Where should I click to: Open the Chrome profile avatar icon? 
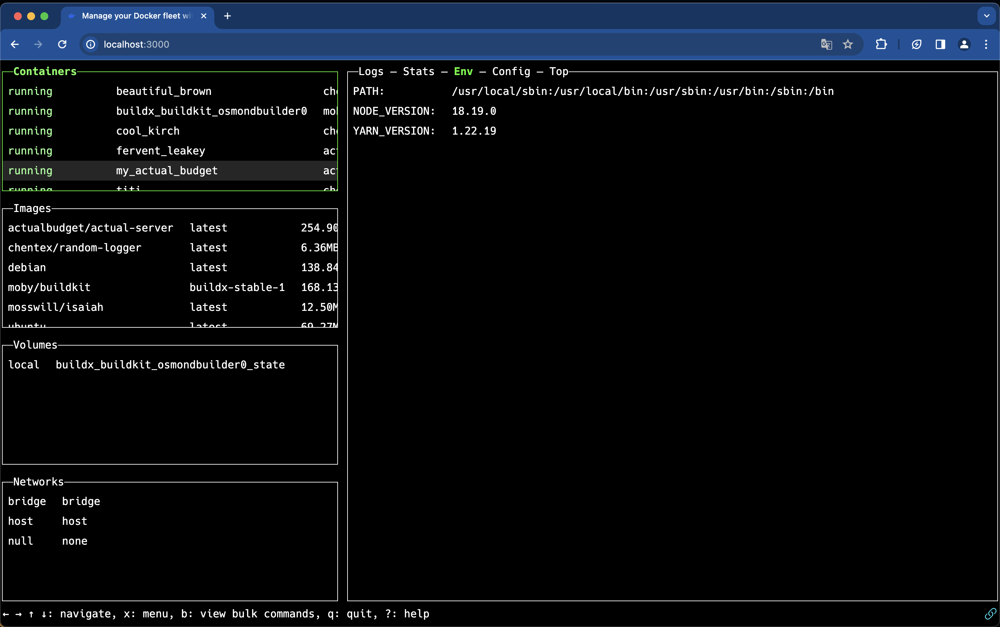(964, 44)
